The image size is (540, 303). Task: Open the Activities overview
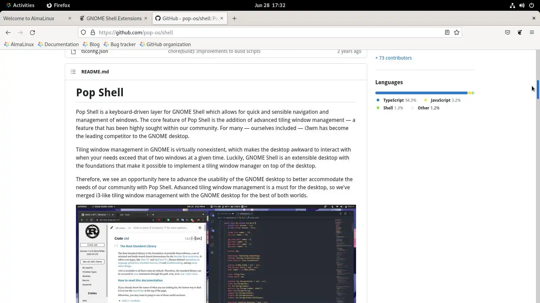(x=20, y=5)
